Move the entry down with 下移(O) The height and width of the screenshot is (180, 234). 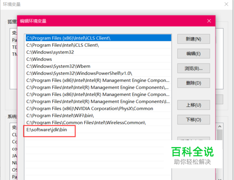(194, 120)
